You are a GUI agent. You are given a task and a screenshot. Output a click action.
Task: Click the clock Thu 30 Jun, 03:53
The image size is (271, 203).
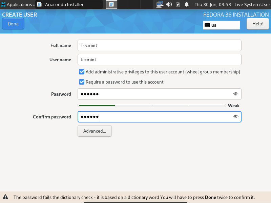[x=213, y=4]
